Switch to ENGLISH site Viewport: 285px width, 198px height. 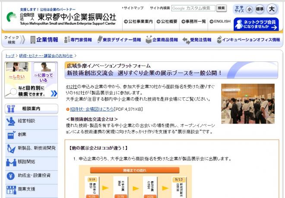coord(220,22)
